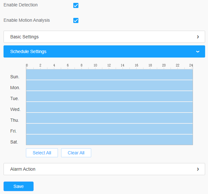The height and width of the screenshot is (194, 208).
Task: Toggle the Enable Motion Analysis checkbox
Action: pyautogui.click(x=76, y=20)
